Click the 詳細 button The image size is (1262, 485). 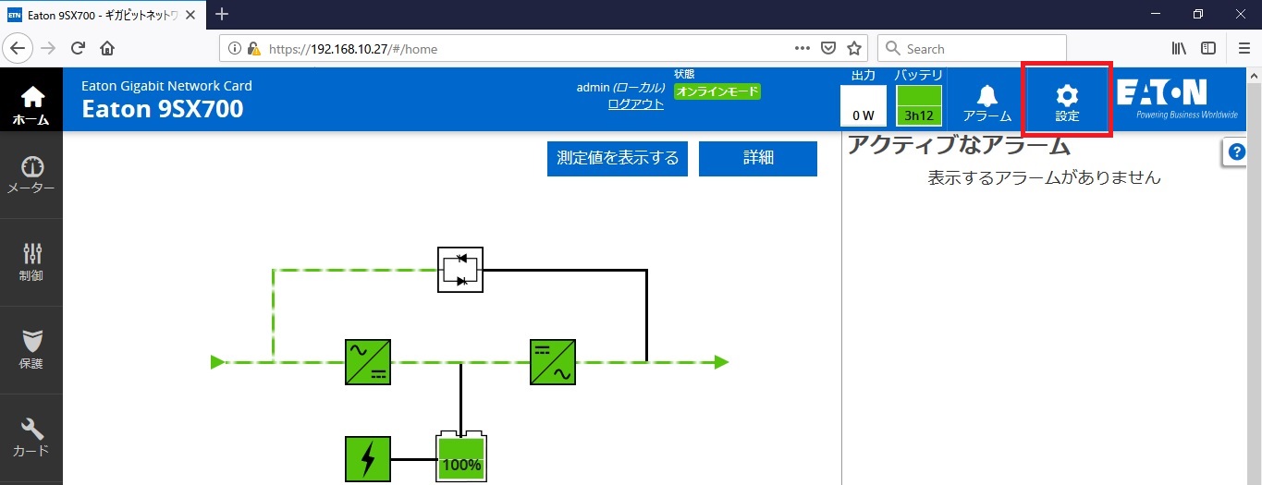758,158
